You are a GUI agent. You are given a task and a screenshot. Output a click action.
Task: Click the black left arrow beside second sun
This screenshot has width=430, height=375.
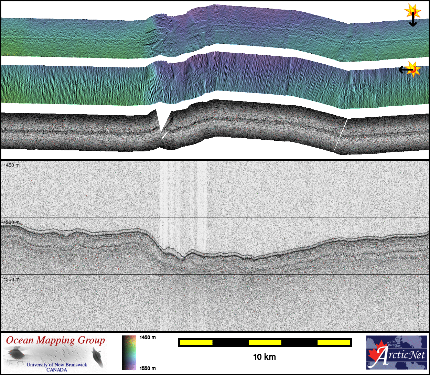pyautogui.click(x=404, y=70)
